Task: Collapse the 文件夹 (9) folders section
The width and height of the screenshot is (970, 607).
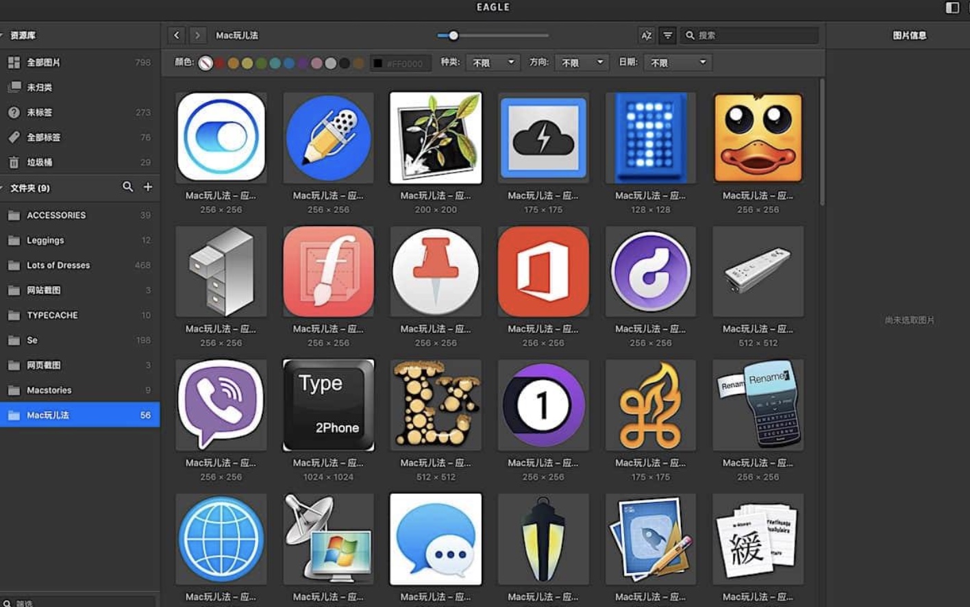Action: point(2,188)
